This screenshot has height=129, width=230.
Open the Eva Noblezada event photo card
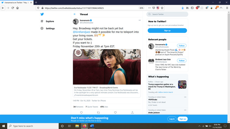(107, 67)
